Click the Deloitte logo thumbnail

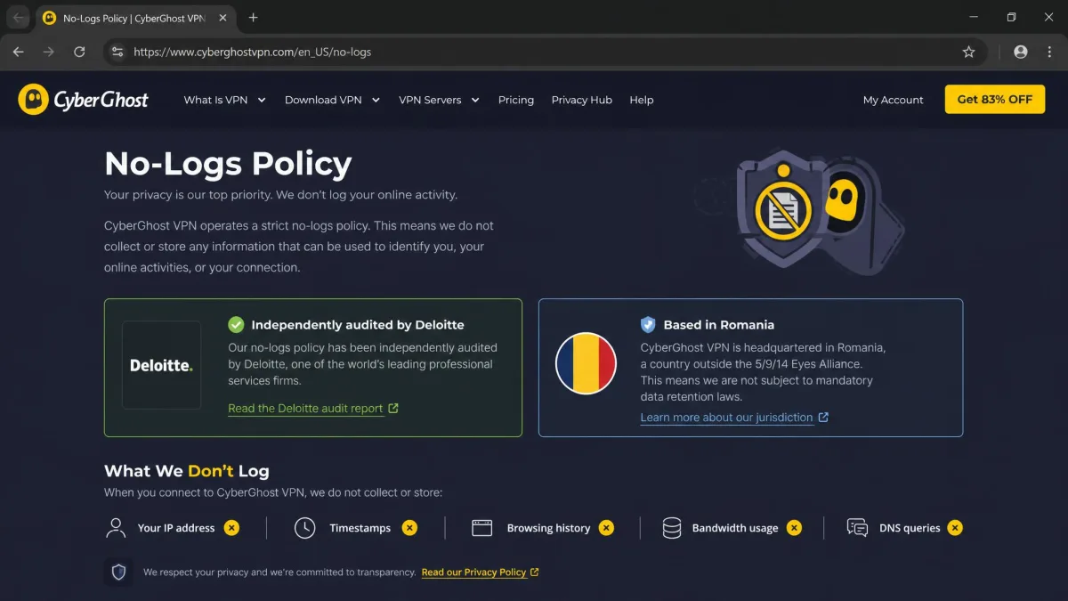[161, 365]
